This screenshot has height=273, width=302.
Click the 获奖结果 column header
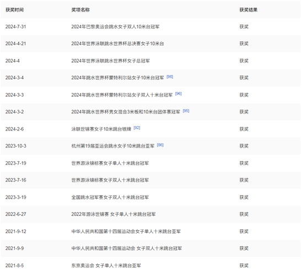click(249, 10)
